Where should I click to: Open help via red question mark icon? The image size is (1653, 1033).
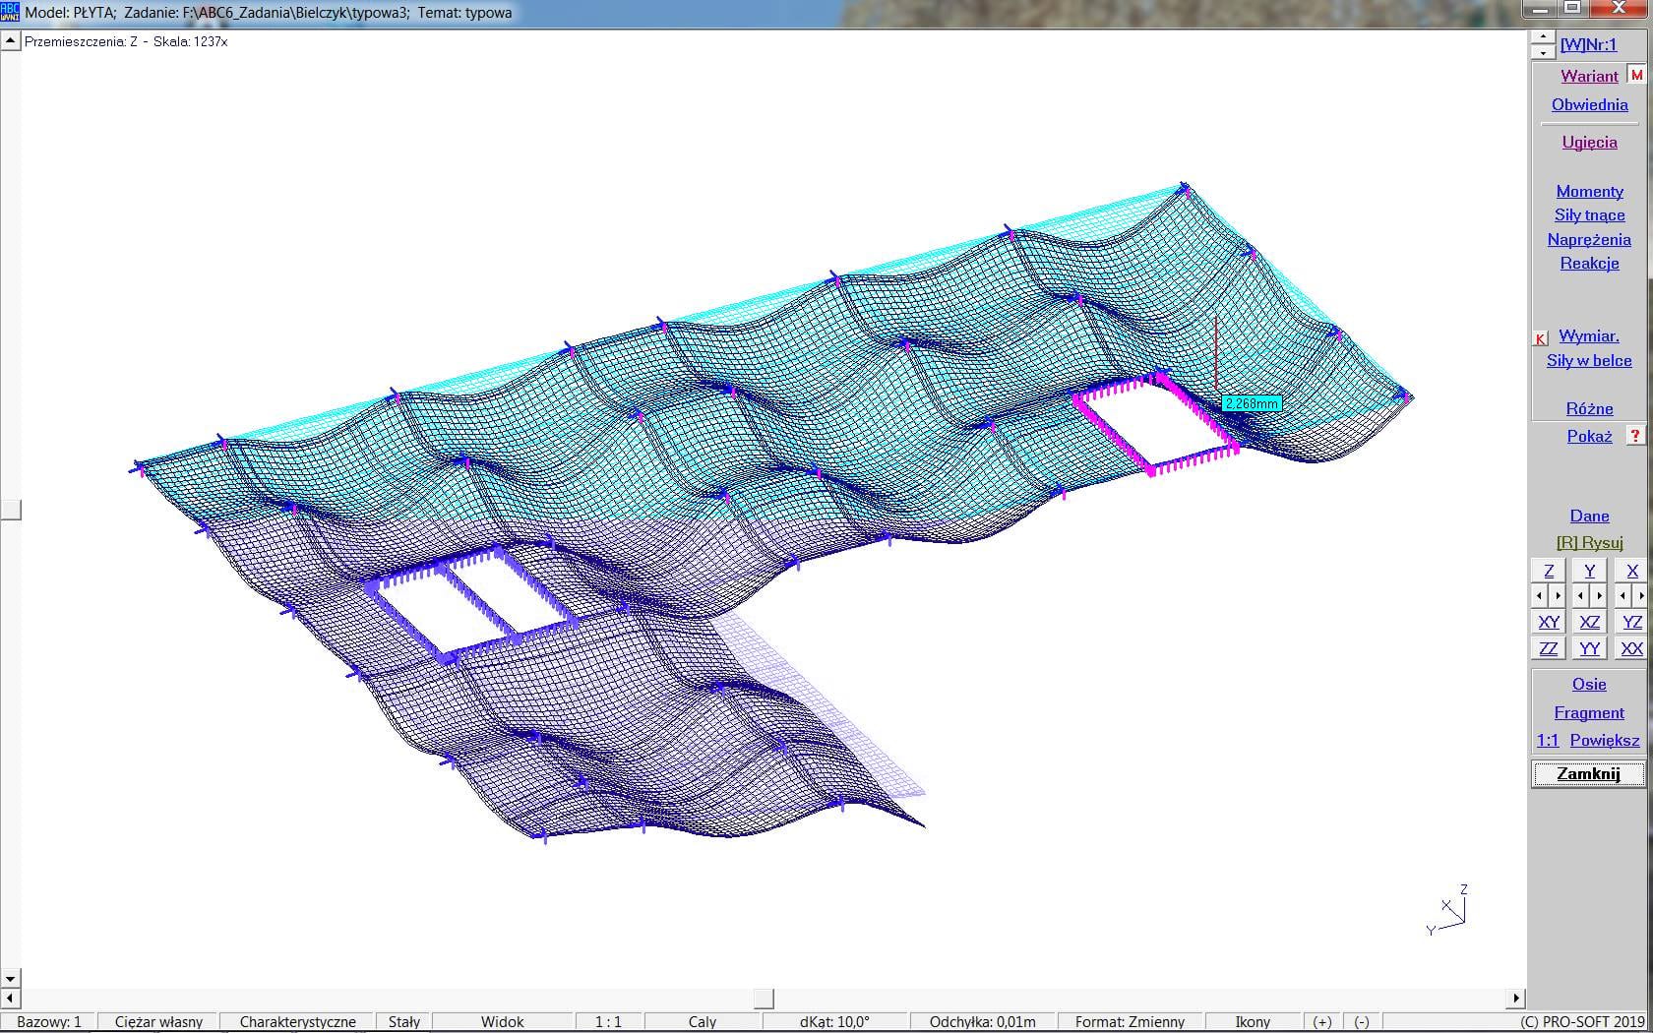pos(1635,436)
